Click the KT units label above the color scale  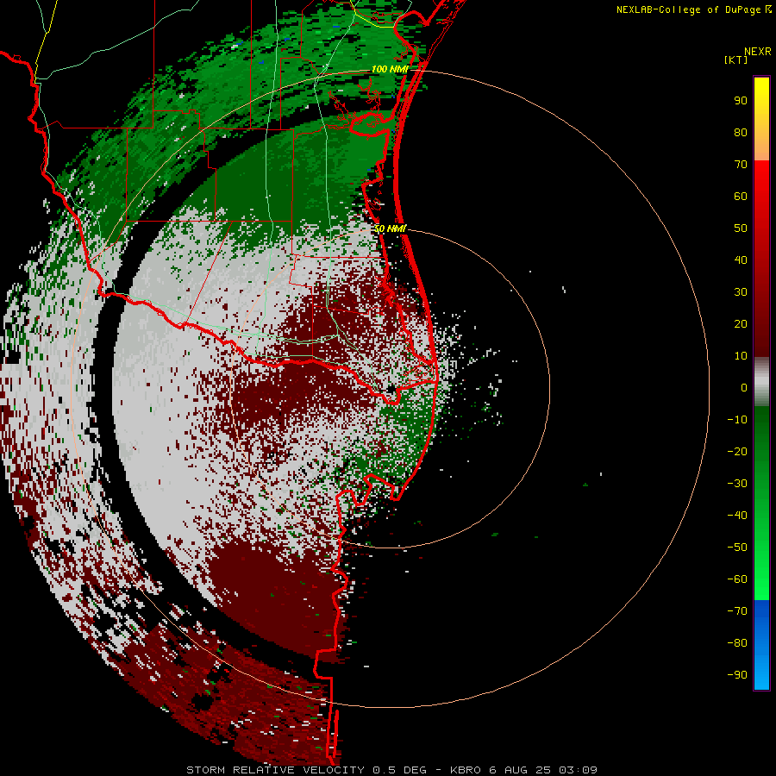pyautogui.click(x=736, y=59)
